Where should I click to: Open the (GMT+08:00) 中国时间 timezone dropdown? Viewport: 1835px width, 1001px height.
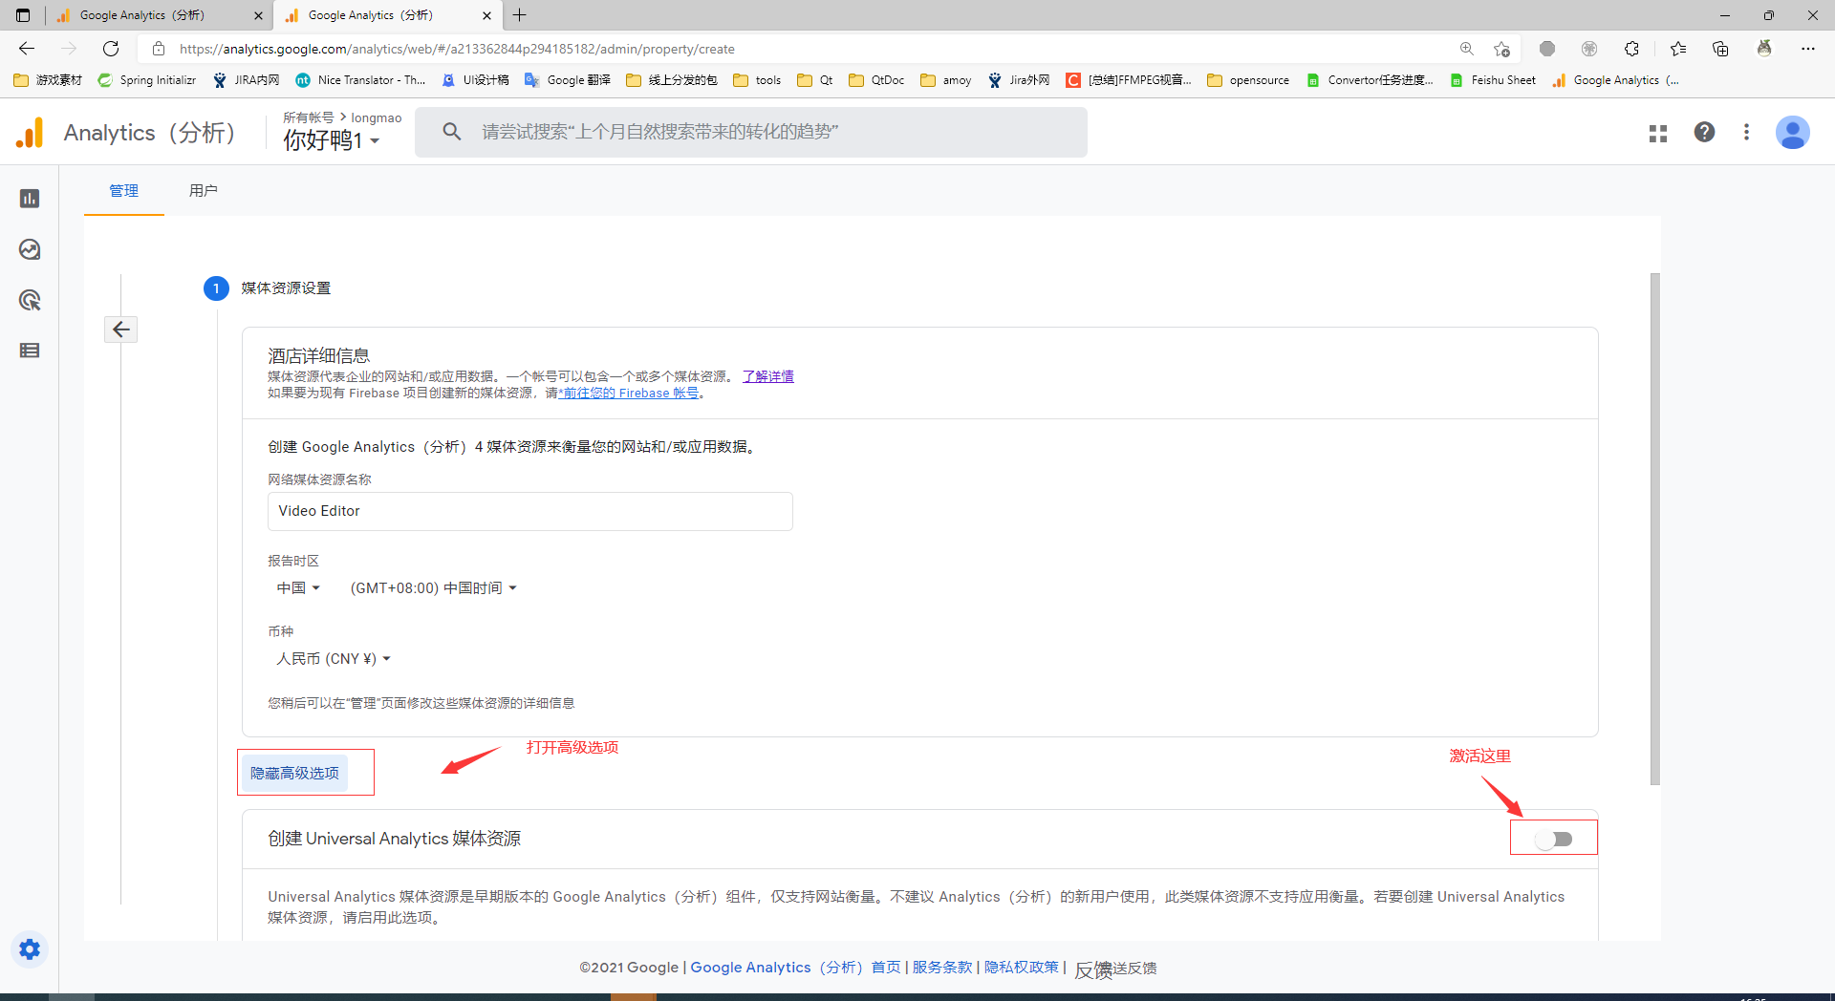433,588
